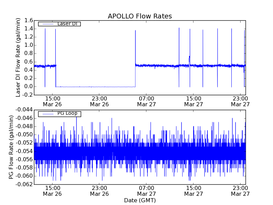Click the "Date (GMT)" x-axis label
Image resolution: width=273 pixels, height=205 pixels.
pos(140,200)
